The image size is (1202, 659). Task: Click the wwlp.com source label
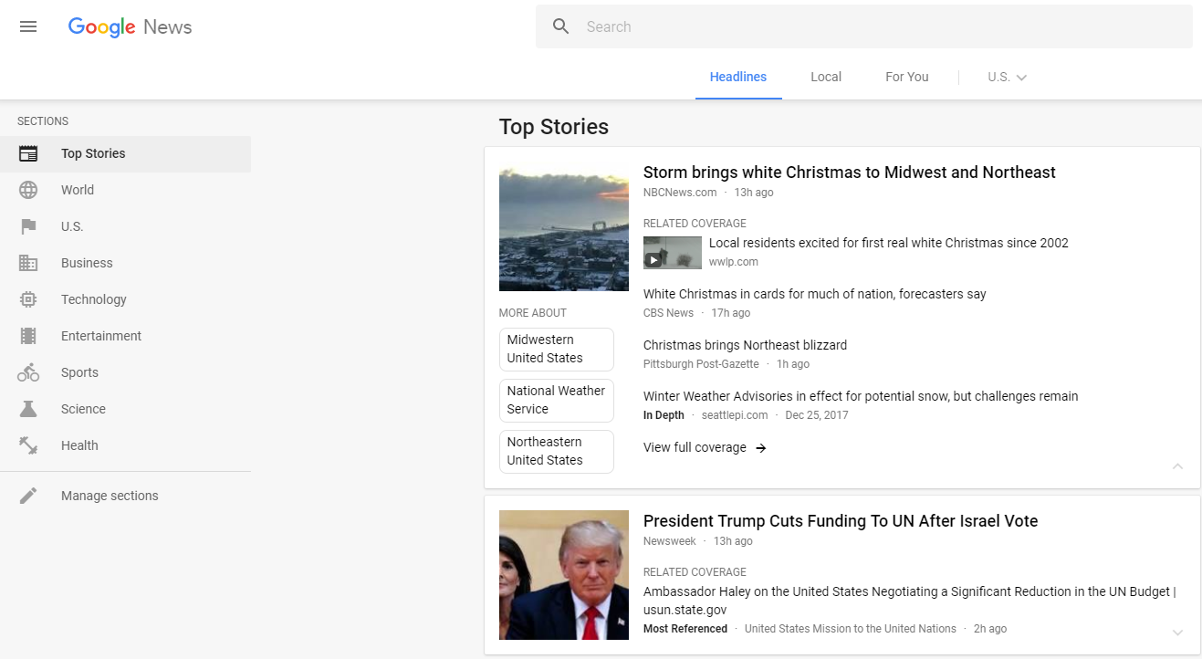[734, 262]
